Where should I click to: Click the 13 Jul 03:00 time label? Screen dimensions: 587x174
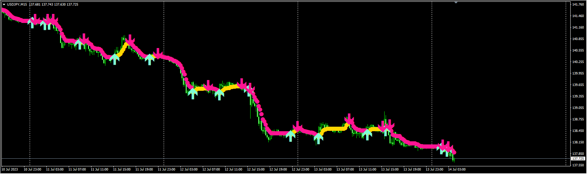[323, 169]
